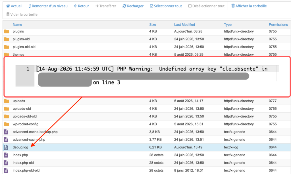
Task: Sort by Last Modified column header
Action: 184,24
